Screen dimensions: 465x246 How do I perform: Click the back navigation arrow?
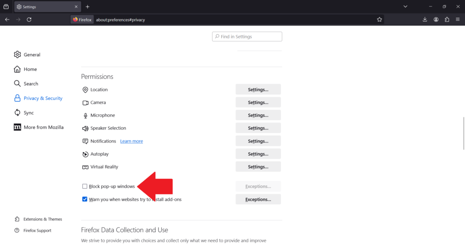(x=7, y=20)
